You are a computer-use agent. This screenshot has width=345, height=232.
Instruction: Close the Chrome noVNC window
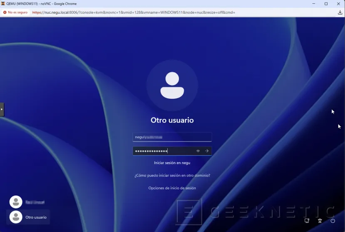(338, 4)
